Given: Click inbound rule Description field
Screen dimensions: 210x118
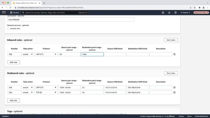Looking at the screenshot, I should coord(161,54).
